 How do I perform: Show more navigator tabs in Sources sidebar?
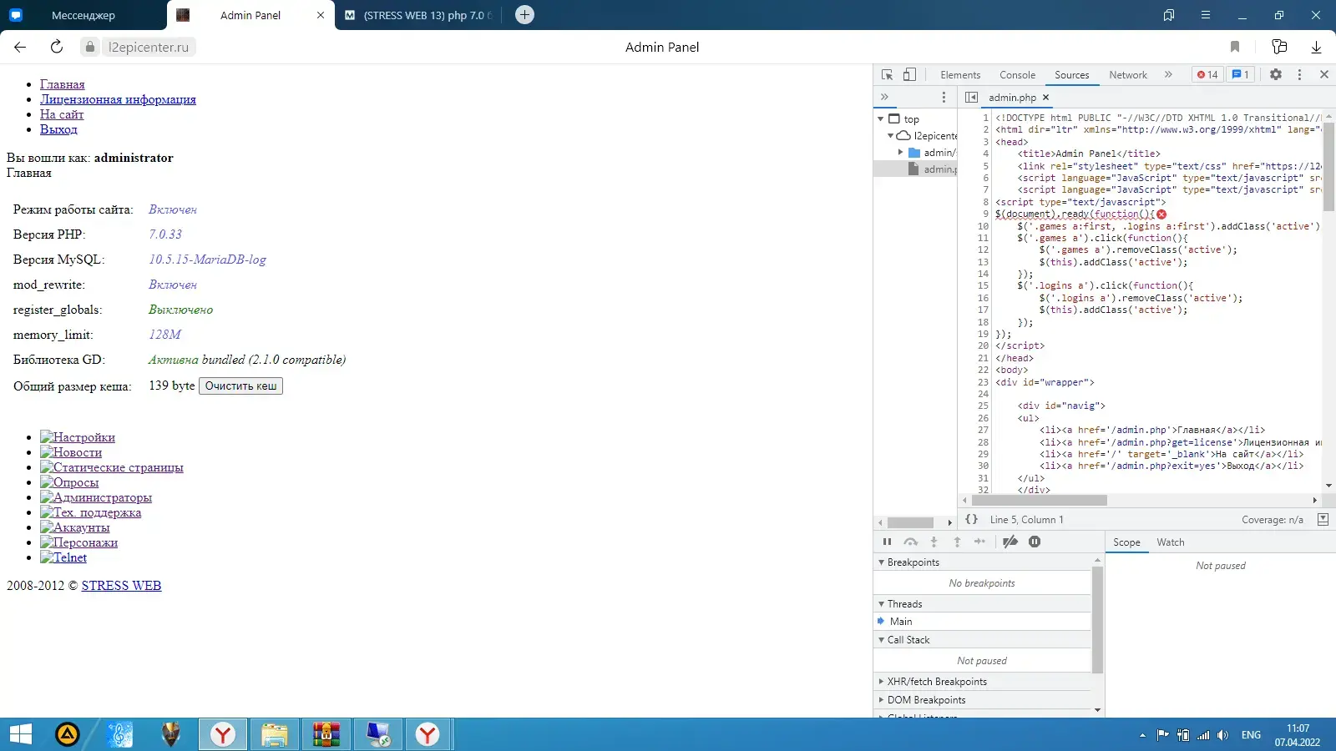(x=884, y=97)
